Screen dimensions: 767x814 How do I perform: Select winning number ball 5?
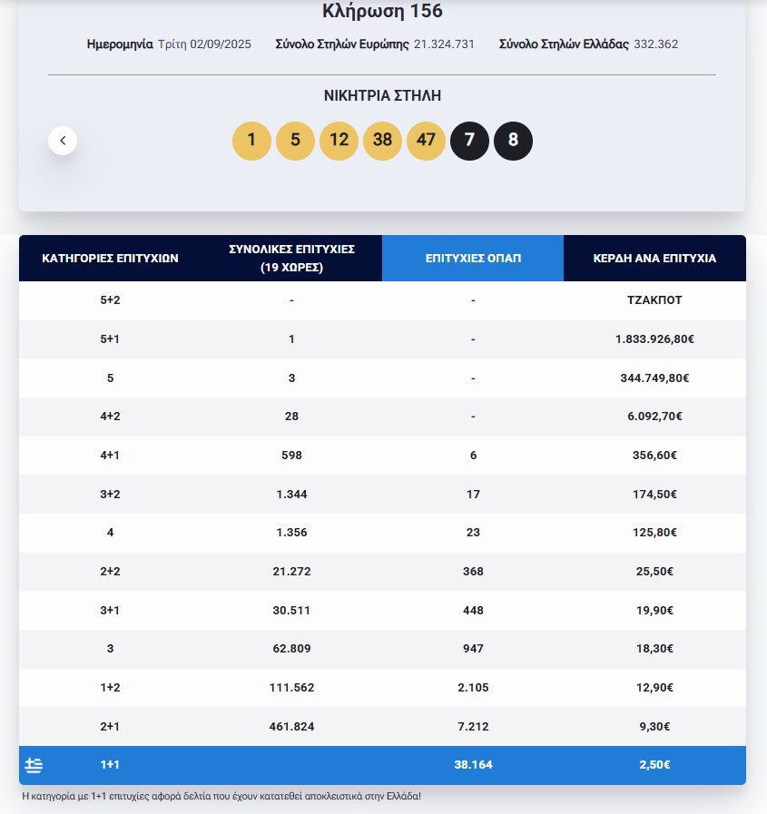[x=295, y=141]
